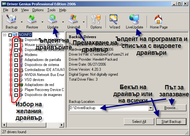Click the Update drivers toolbar icon
Image resolution: width=190 pixels, height=136 pixels.
click(53, 19)
